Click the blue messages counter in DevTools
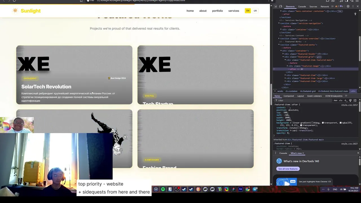Image resolution: width=361 pixels, height=203 pixels. (x=342, y=6)
